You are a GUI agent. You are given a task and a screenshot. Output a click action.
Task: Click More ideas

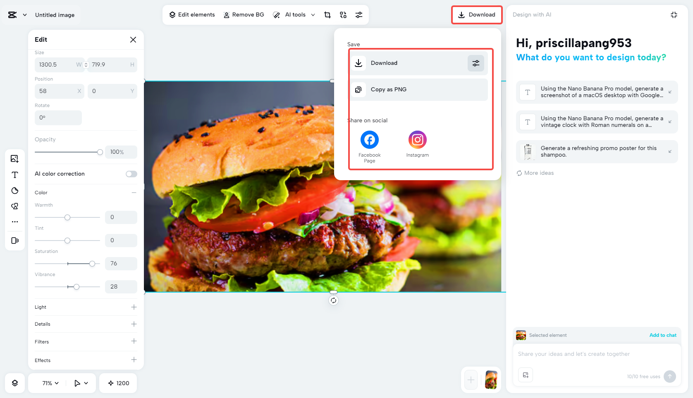click(535, 173)
